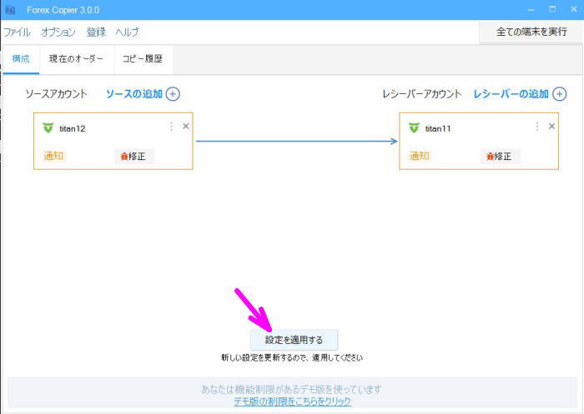Viewport: 584px width, 414px height.
Task: Click the レシーバーアカウント heading
Action: [x=422, y=94]
